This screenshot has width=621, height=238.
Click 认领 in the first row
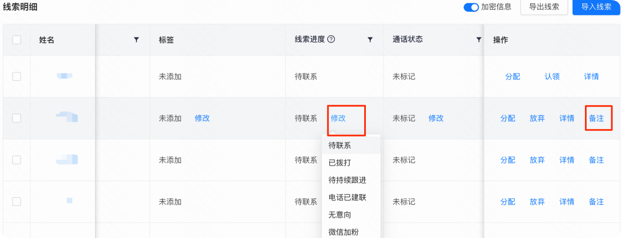tap(552, 76)
